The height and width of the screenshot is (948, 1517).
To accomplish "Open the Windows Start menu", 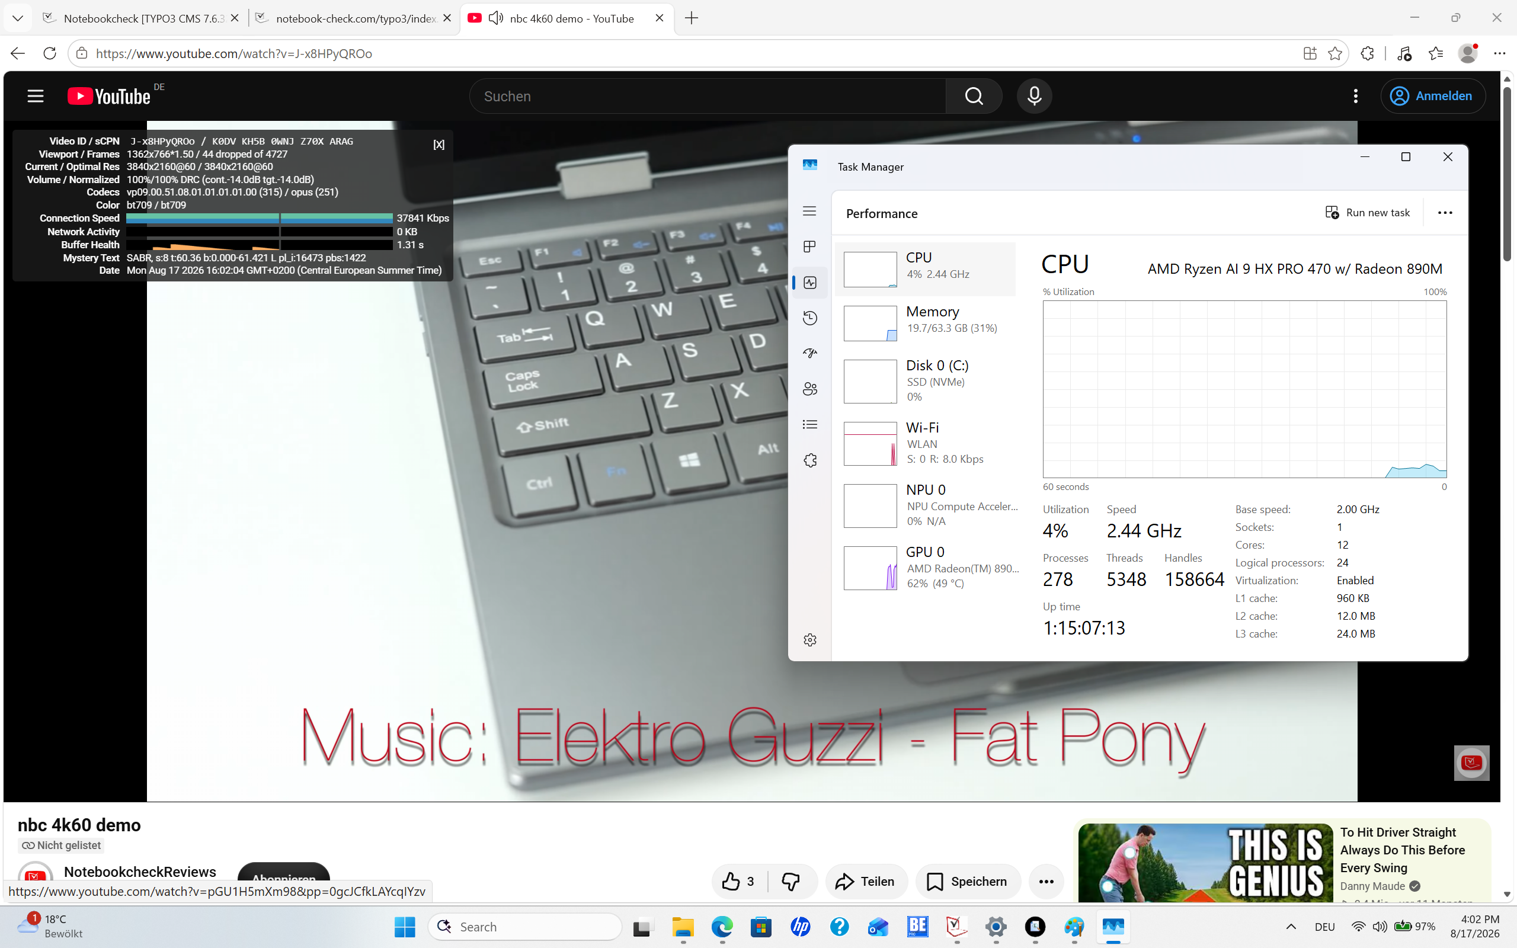I will (x=405, y=927).
